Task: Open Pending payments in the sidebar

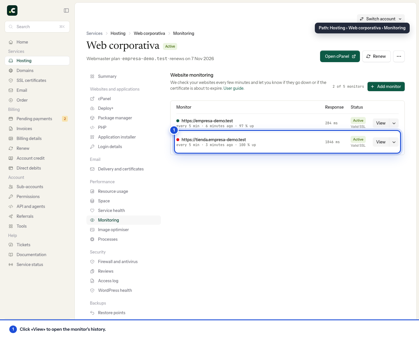Action: pyautogui.click(x=37, y=119)
